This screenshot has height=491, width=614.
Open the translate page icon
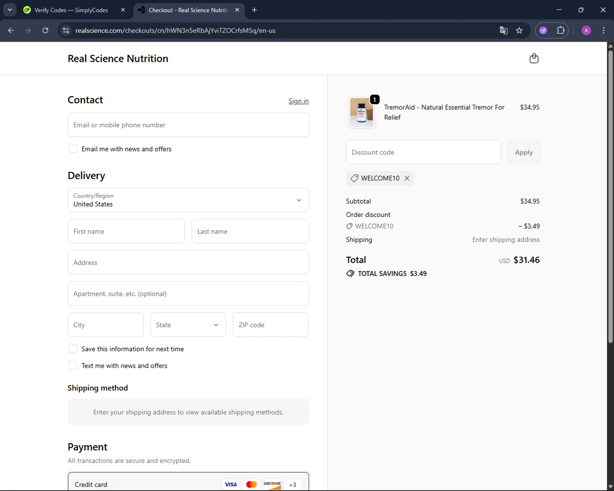(503, 30)
